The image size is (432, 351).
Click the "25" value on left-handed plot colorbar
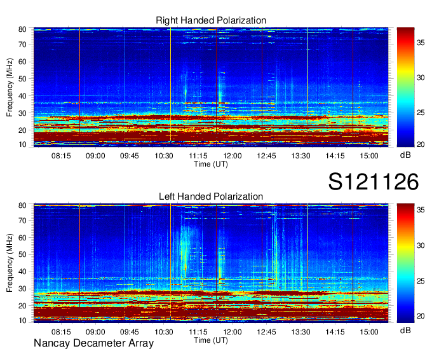point(421,281)
